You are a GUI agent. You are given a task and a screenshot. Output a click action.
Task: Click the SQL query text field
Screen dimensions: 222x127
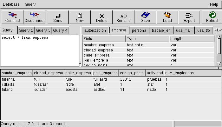[x=40, y=50]
